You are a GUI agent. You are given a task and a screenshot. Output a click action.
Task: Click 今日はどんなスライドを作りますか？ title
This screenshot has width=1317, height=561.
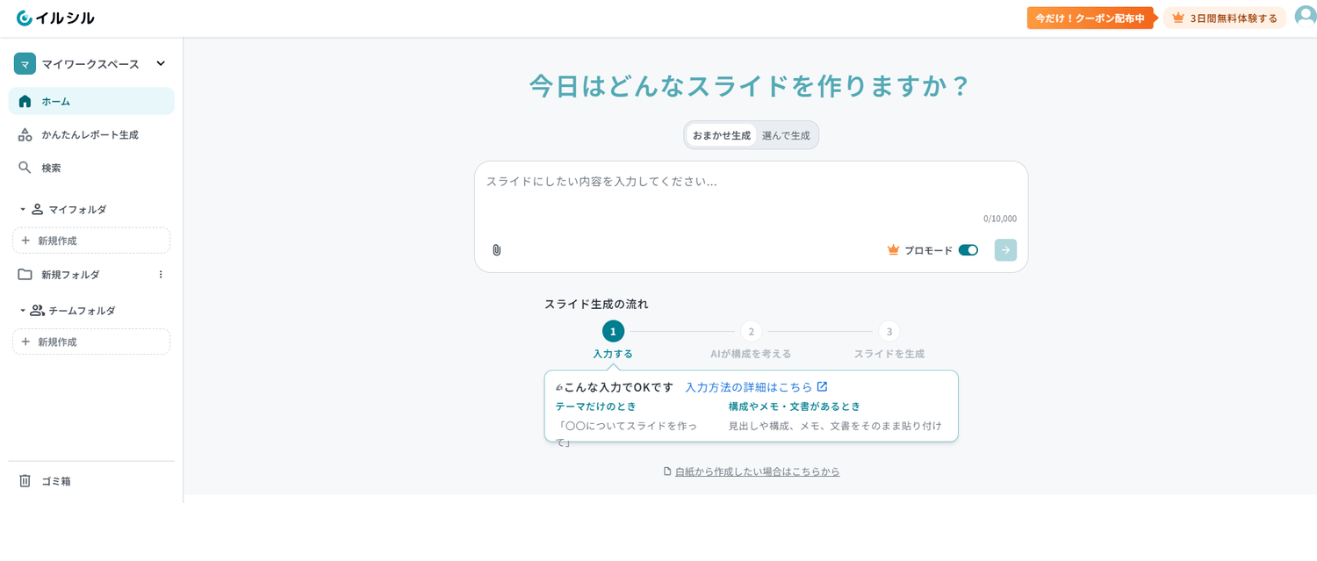click(751, 85)
